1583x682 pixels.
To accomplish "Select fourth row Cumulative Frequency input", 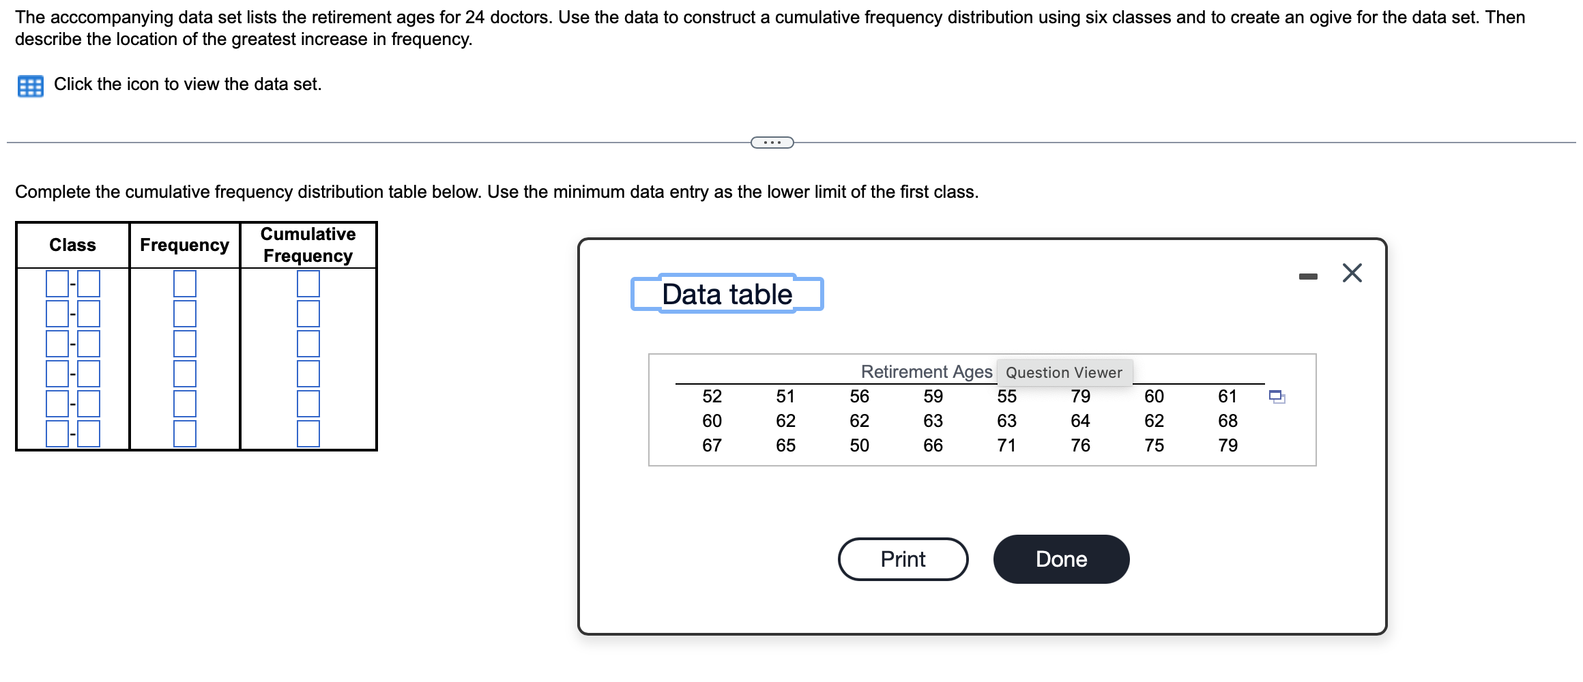I will point(308,374).
